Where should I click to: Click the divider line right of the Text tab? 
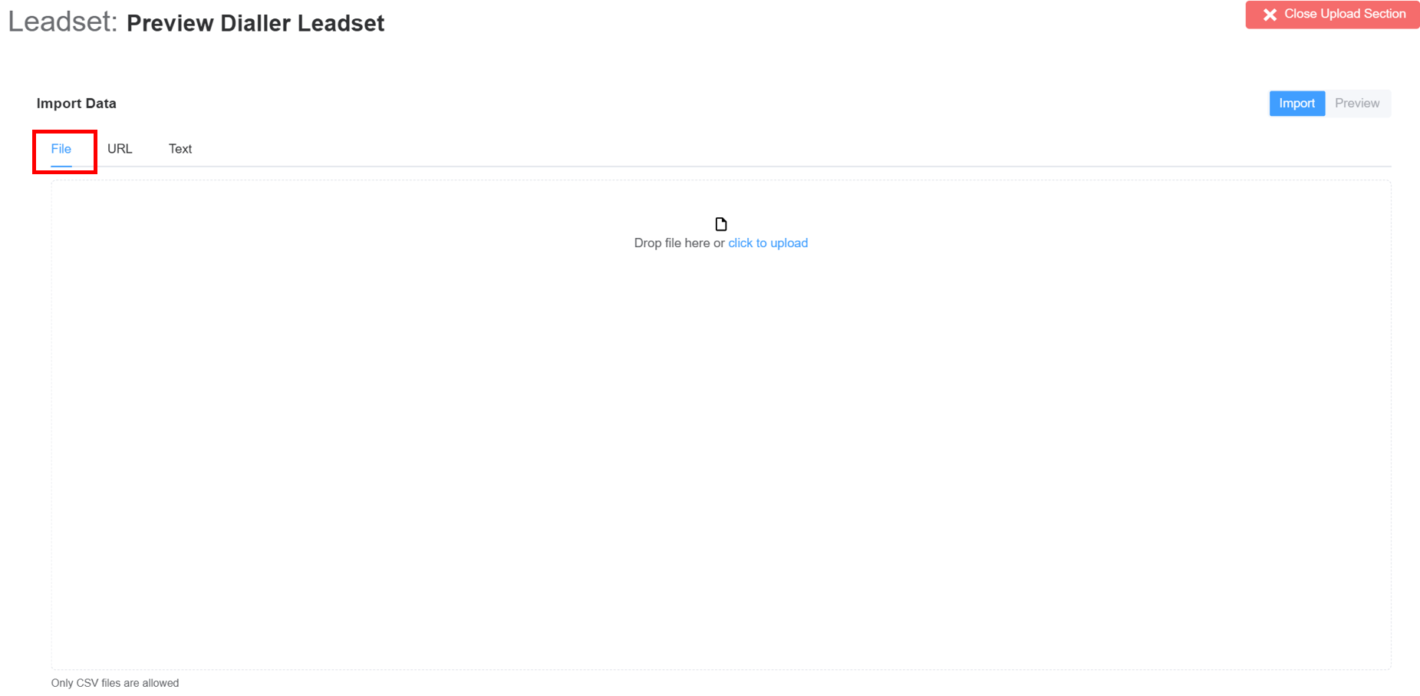(x=767, y=166)
